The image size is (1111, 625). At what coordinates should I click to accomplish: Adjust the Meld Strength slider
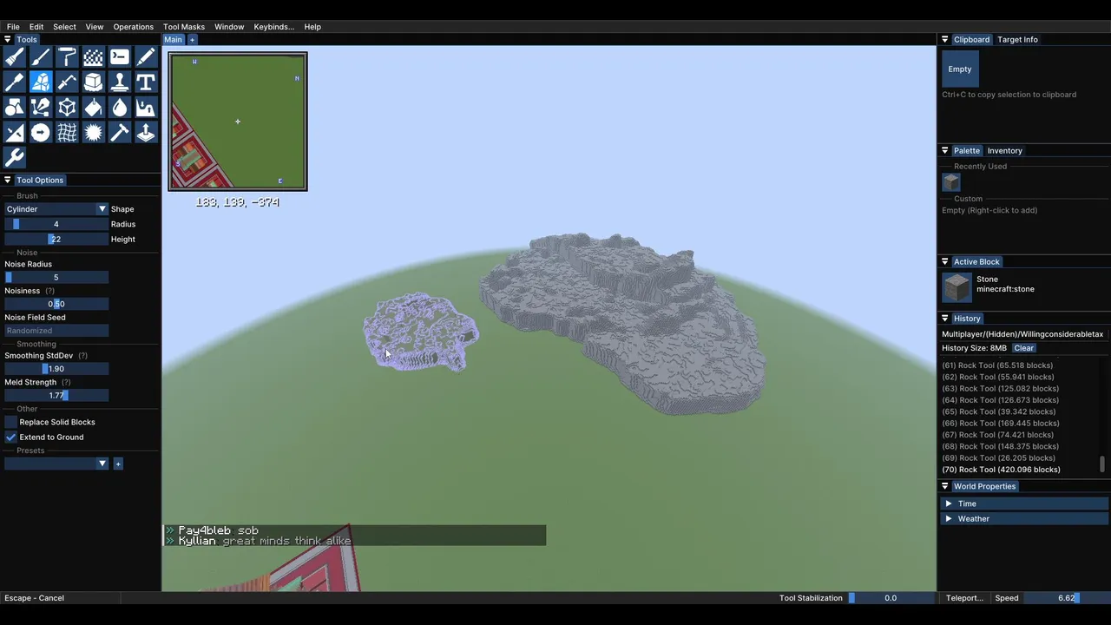point(56,395)
